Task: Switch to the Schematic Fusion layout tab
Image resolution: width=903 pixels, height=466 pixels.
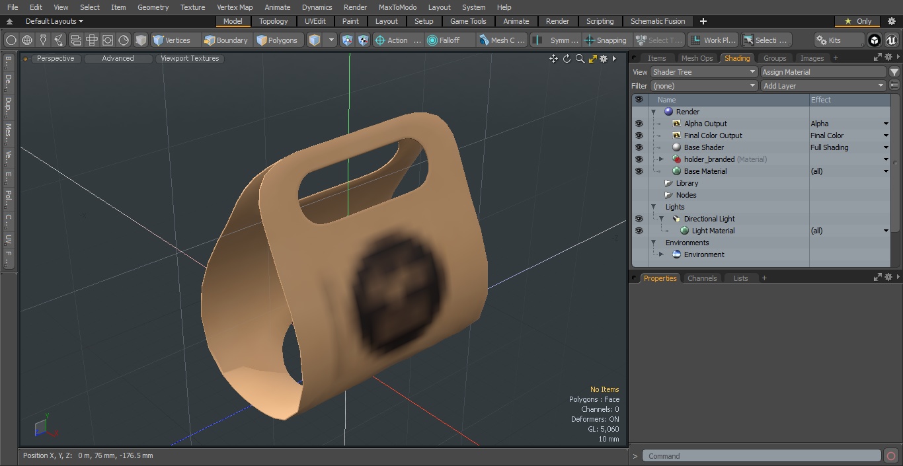Action: click(658, 21)
